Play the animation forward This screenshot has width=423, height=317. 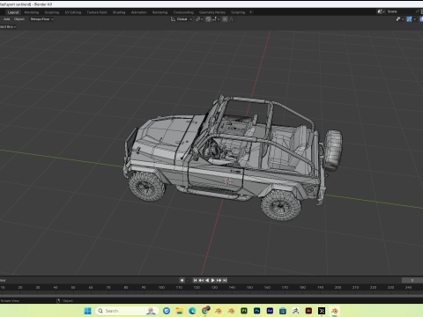(213, 280)
